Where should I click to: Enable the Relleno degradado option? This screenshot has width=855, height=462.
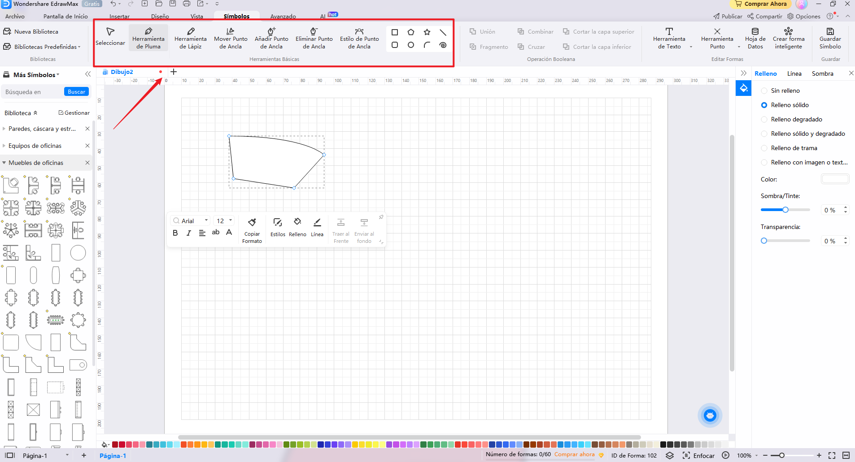click(764, 119)
